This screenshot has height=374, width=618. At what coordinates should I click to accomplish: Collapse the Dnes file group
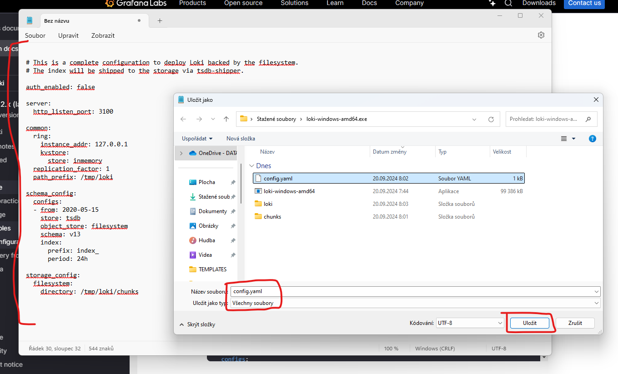[x=252, y=166]
